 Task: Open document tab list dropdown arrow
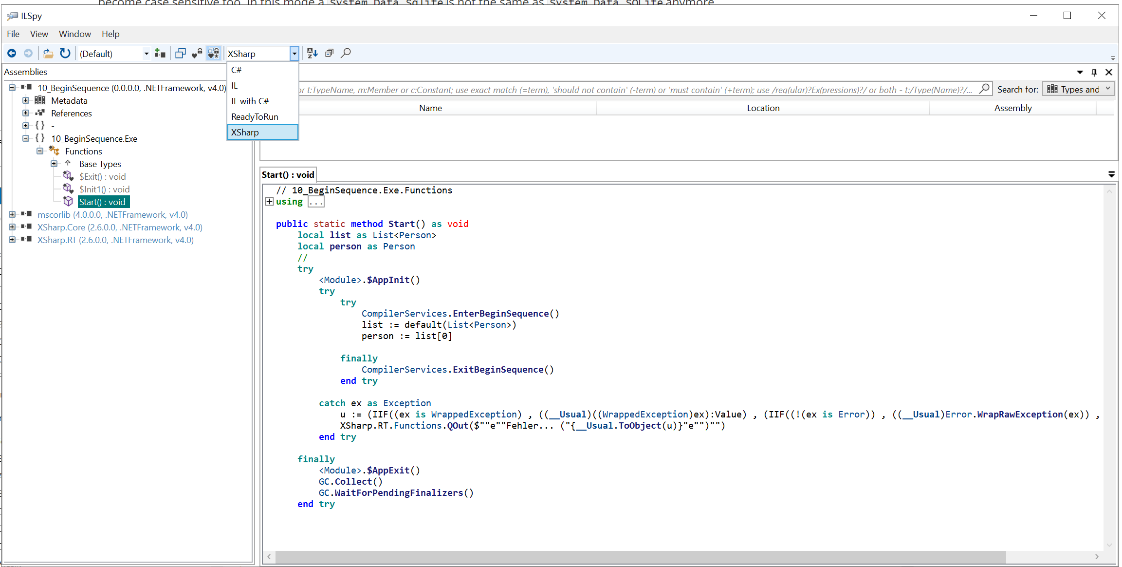click(1112, 174)
